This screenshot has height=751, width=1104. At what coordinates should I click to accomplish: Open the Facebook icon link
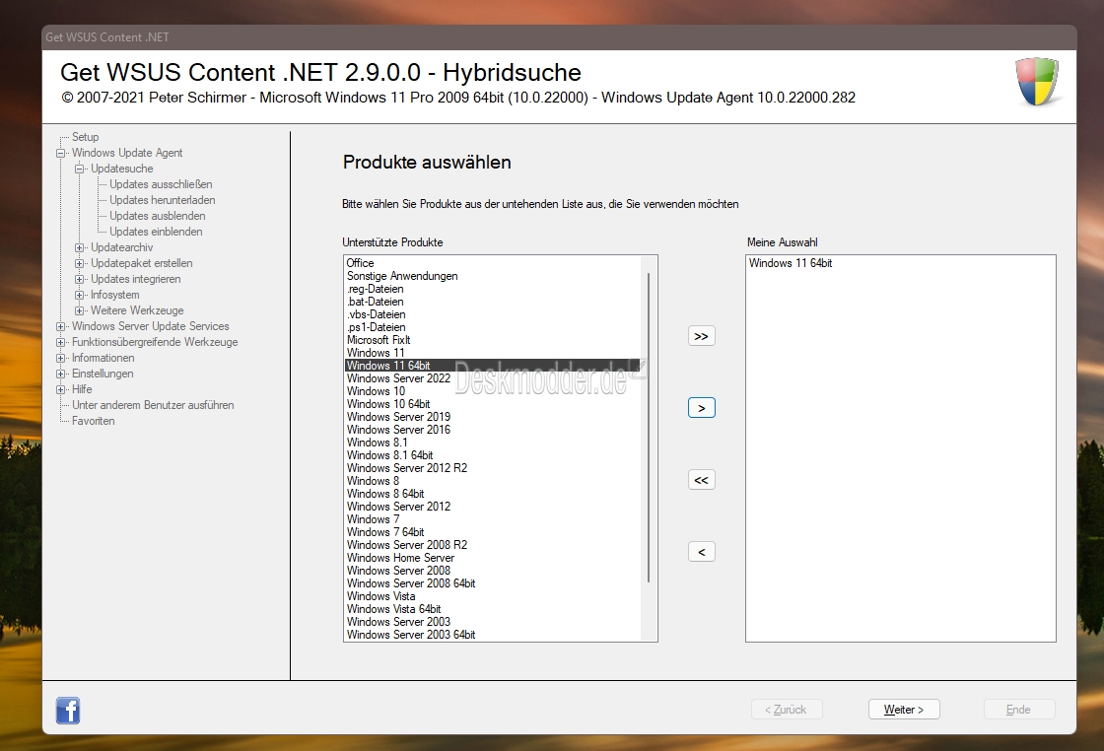(68, 711)
